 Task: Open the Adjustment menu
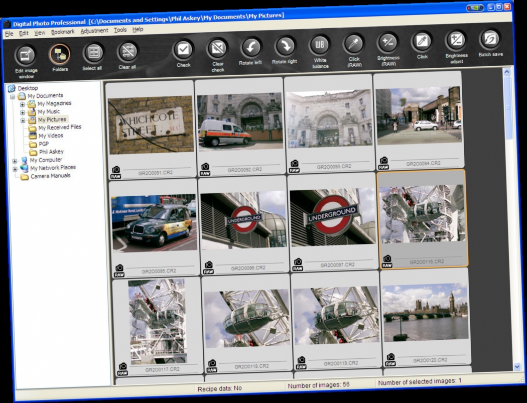(95, 31)
